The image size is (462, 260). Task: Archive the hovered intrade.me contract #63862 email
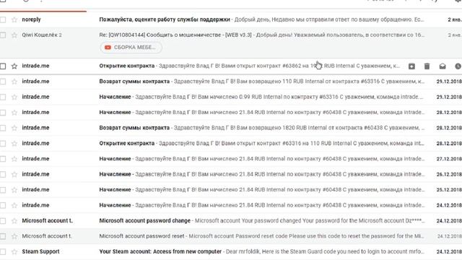pyautogui.click(x=411, y=66)
